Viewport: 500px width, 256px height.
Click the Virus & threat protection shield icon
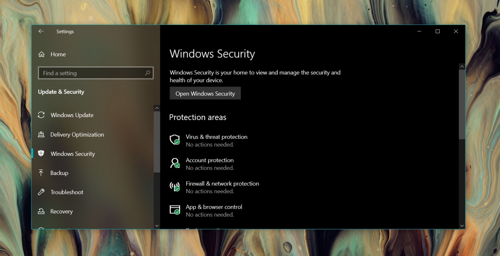pos(175,140)
